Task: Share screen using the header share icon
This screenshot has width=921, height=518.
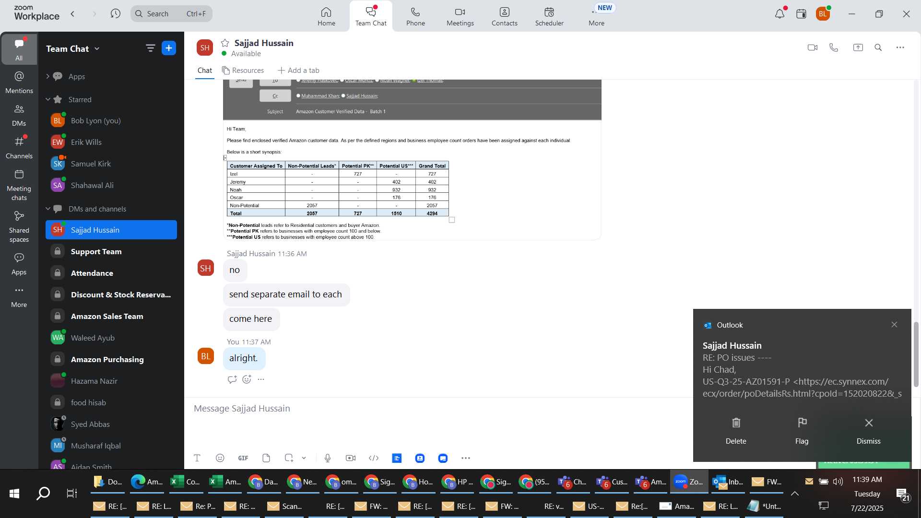Action: (858, 47)
